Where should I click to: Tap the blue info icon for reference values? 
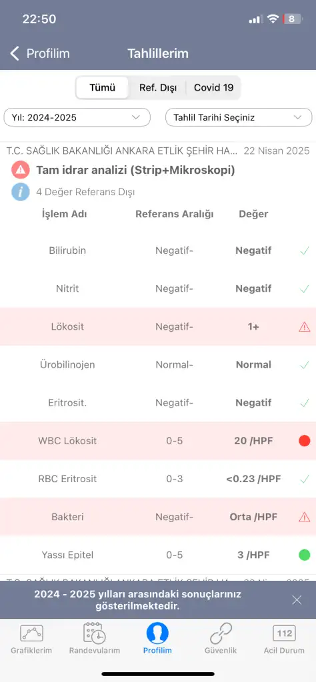pos(21,192)
